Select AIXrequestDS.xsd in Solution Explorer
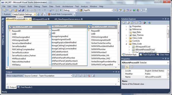172x95 pixels. [x=143, y=47]
